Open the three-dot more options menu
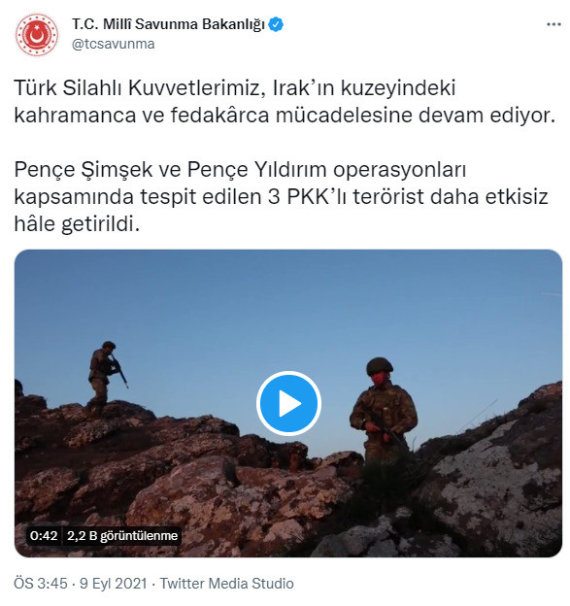 pos(553,24)
